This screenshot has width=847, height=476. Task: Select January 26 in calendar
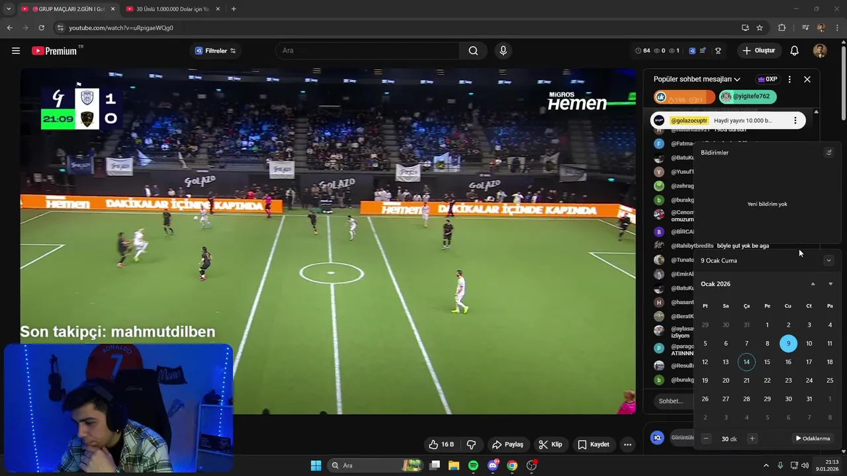[x=705, y=399]
